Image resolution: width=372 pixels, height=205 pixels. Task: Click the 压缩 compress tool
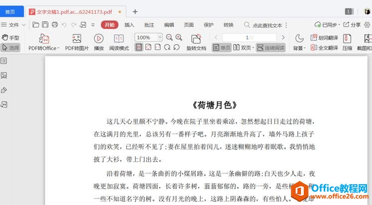coord(347,42)
